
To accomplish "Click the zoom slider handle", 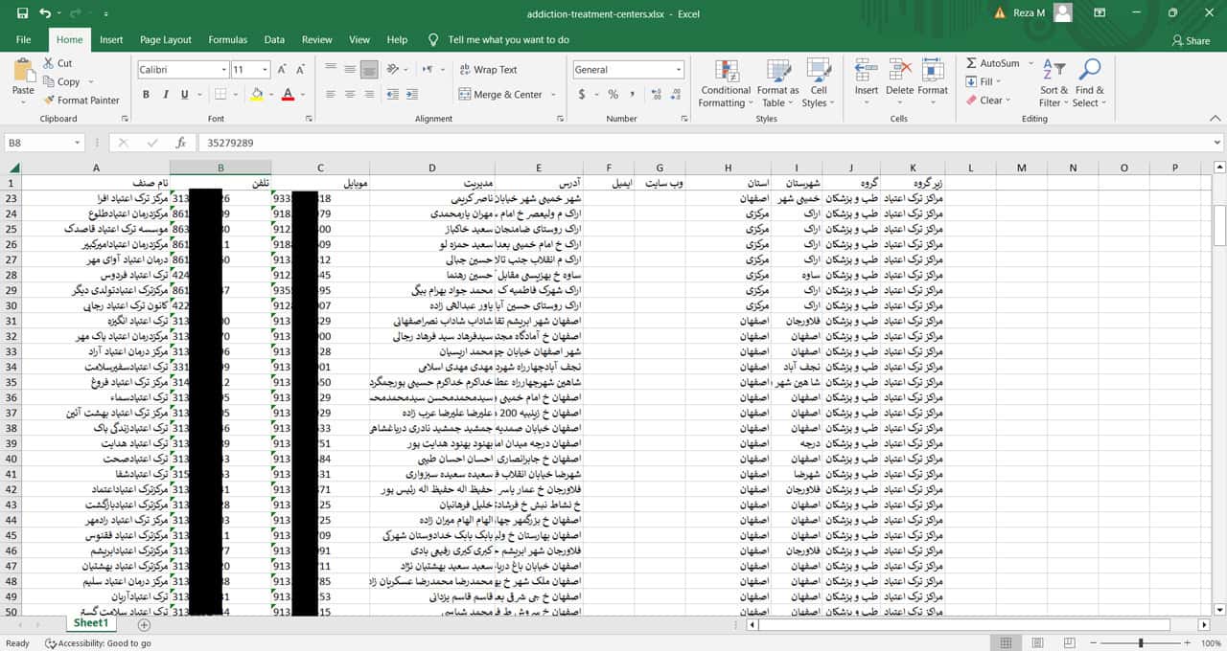I will (1140, 643).
